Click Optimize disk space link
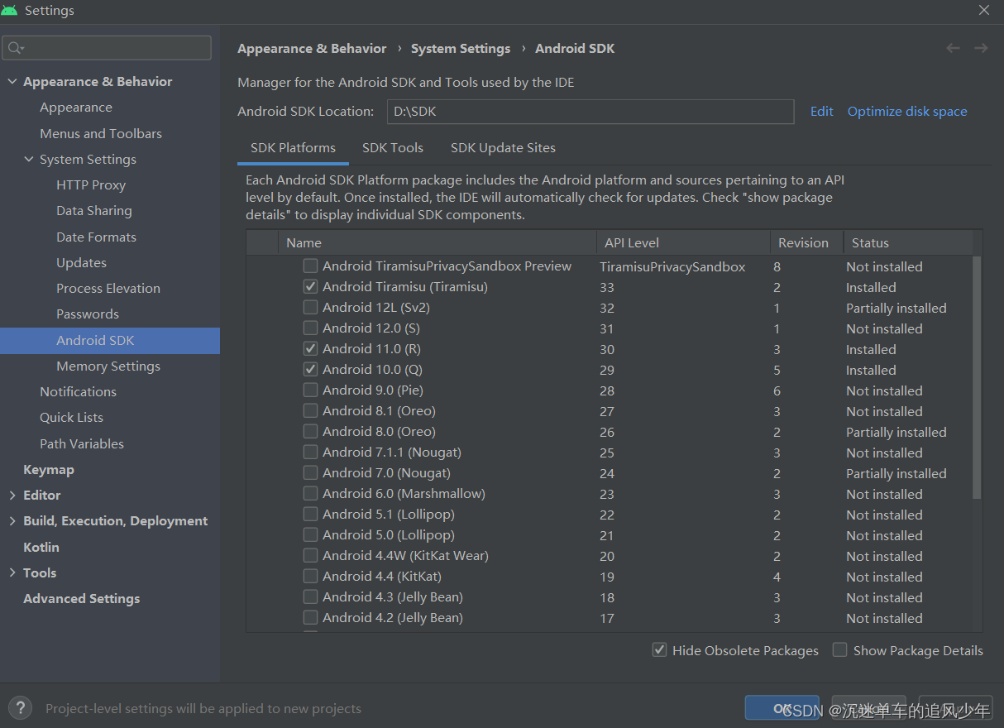The height and width of the screenshot is (728, 1004). coord(907,112)
